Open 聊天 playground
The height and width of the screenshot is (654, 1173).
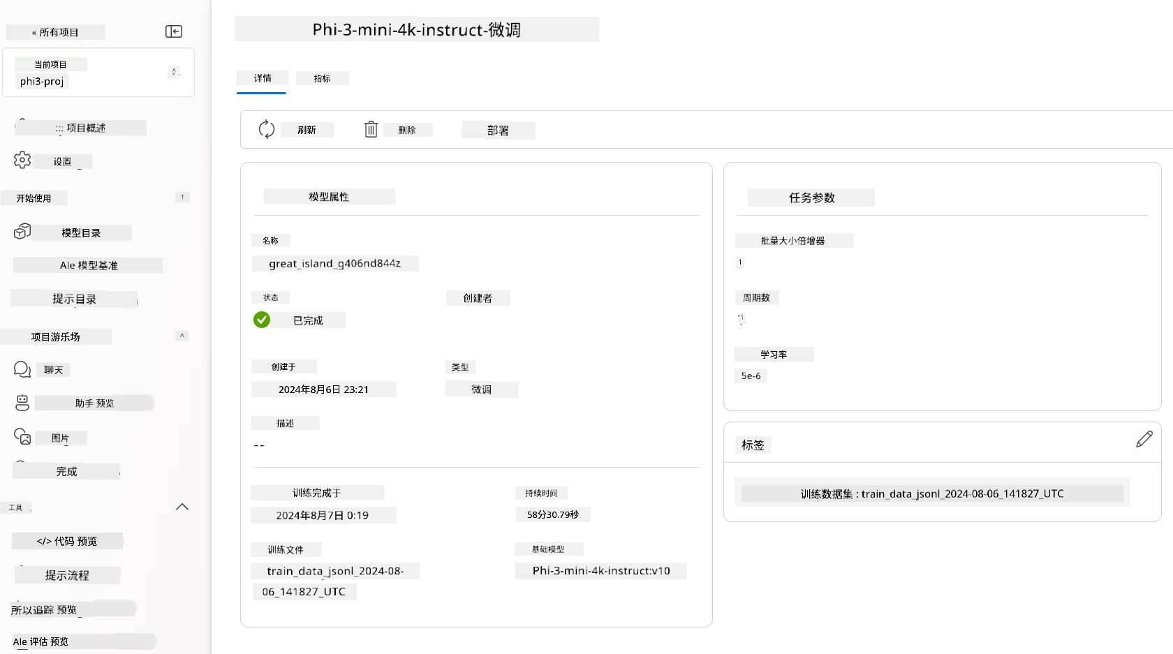[53, 370]
